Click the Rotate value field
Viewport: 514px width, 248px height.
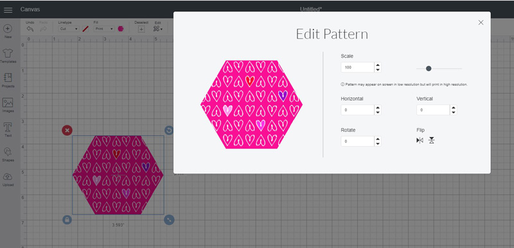click(x=357, y=142)
